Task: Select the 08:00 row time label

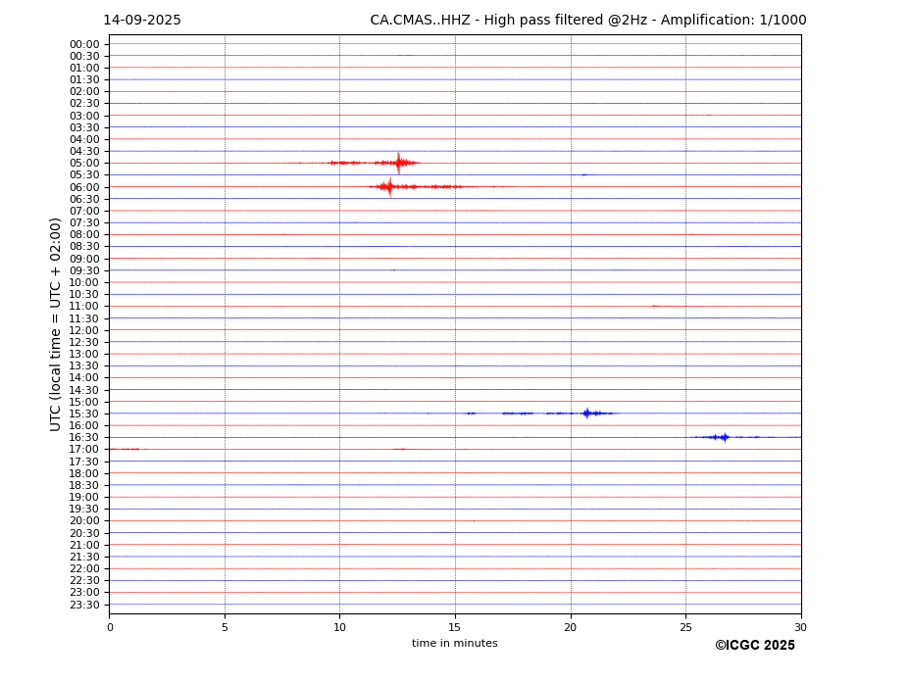Action: 84,234
